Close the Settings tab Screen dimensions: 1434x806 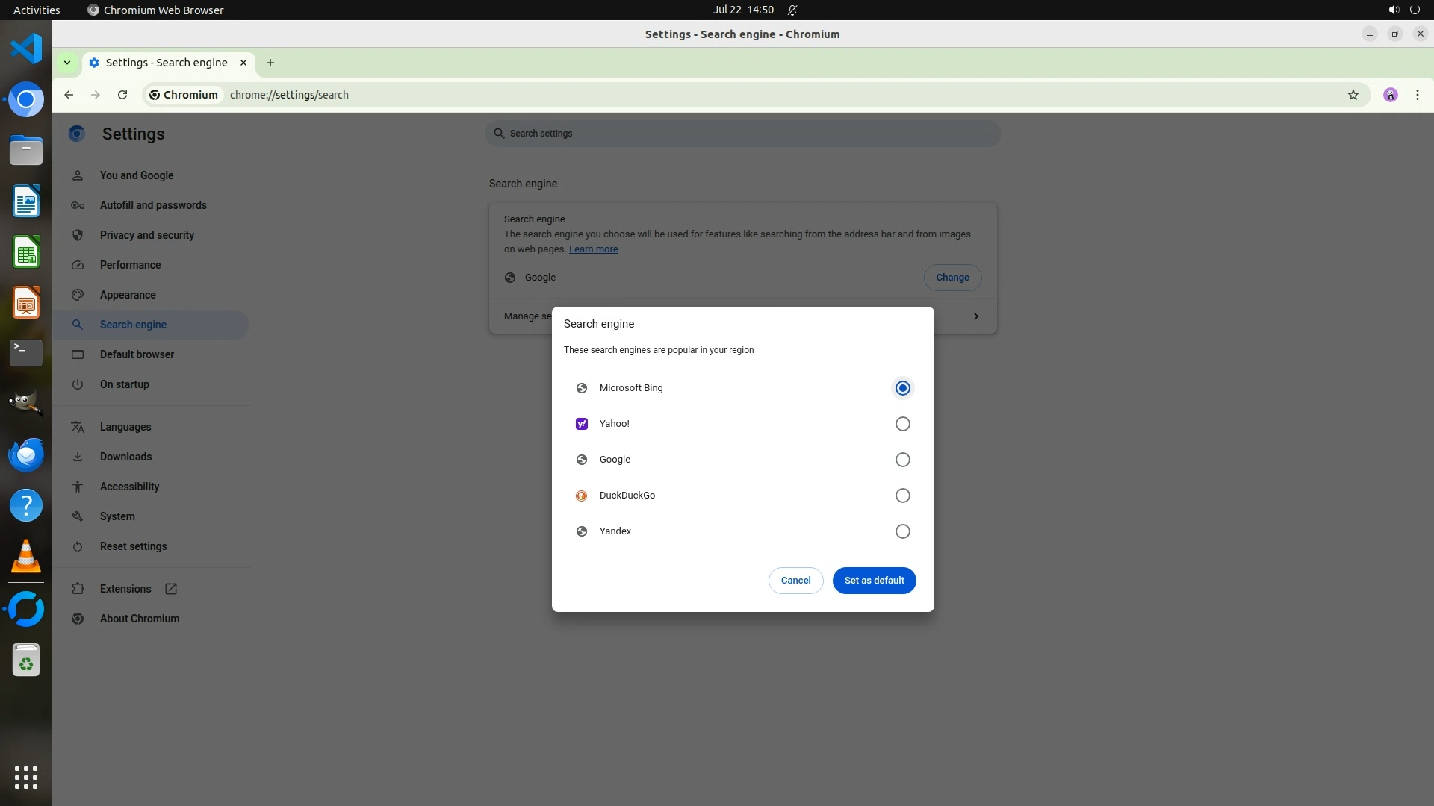(x=243, y=63)
